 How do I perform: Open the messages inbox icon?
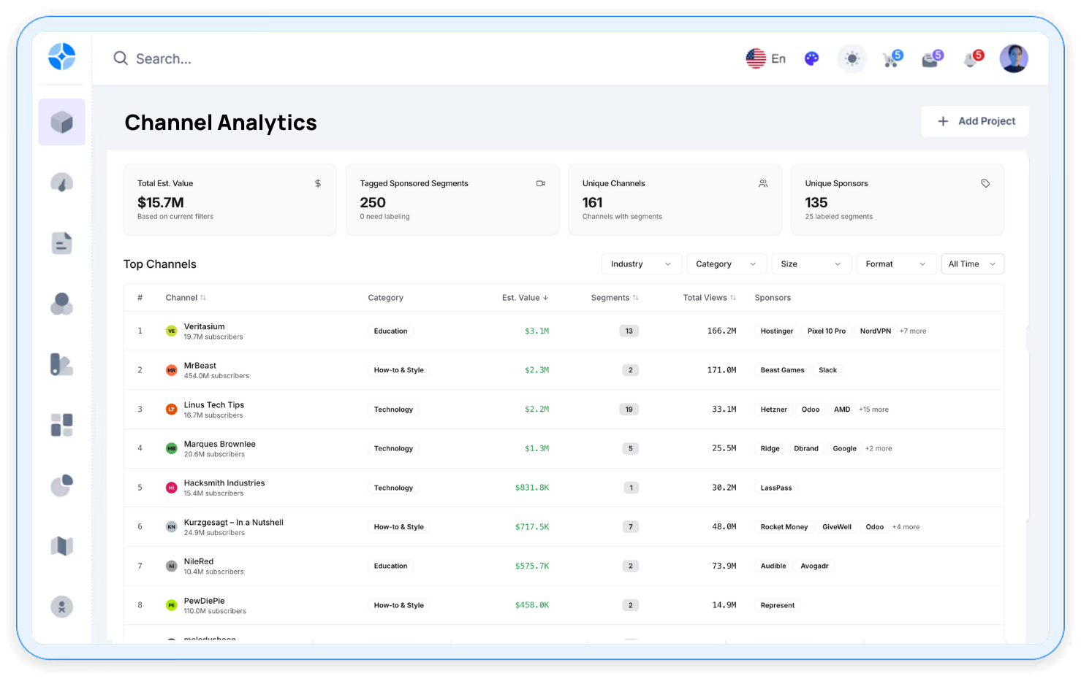[933, 58]
